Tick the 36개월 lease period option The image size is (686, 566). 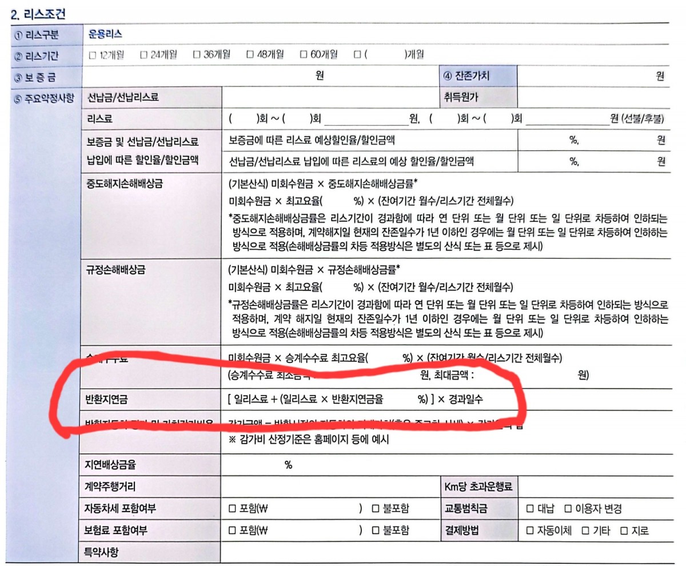[197, 55]
